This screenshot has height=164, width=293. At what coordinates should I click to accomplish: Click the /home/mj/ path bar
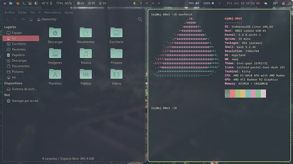click(47, 19)
